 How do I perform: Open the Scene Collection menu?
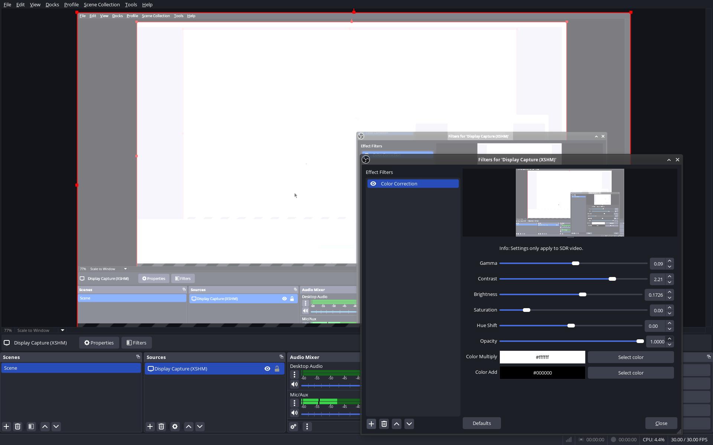pos(101,4)
